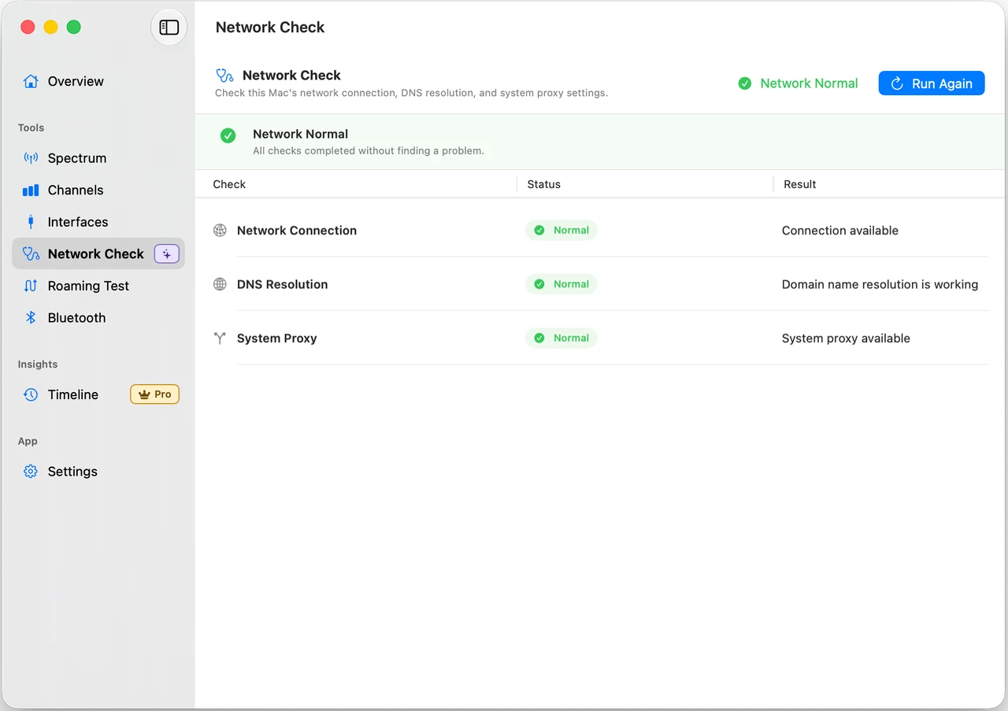Click the 'System proxy available' result text

(846, 339)
